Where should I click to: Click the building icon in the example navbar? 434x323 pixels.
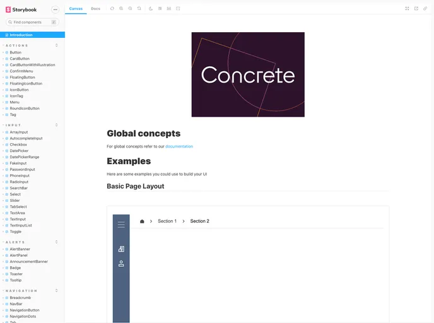point(121,249)
